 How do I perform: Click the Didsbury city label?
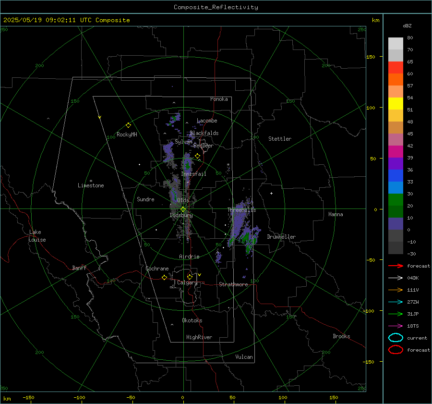(181, 215)
